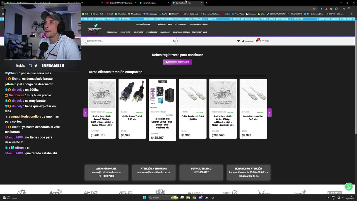The image size is (357, 201).
Task: Open PayPal bookmark
Action: [x=163, y=14]
